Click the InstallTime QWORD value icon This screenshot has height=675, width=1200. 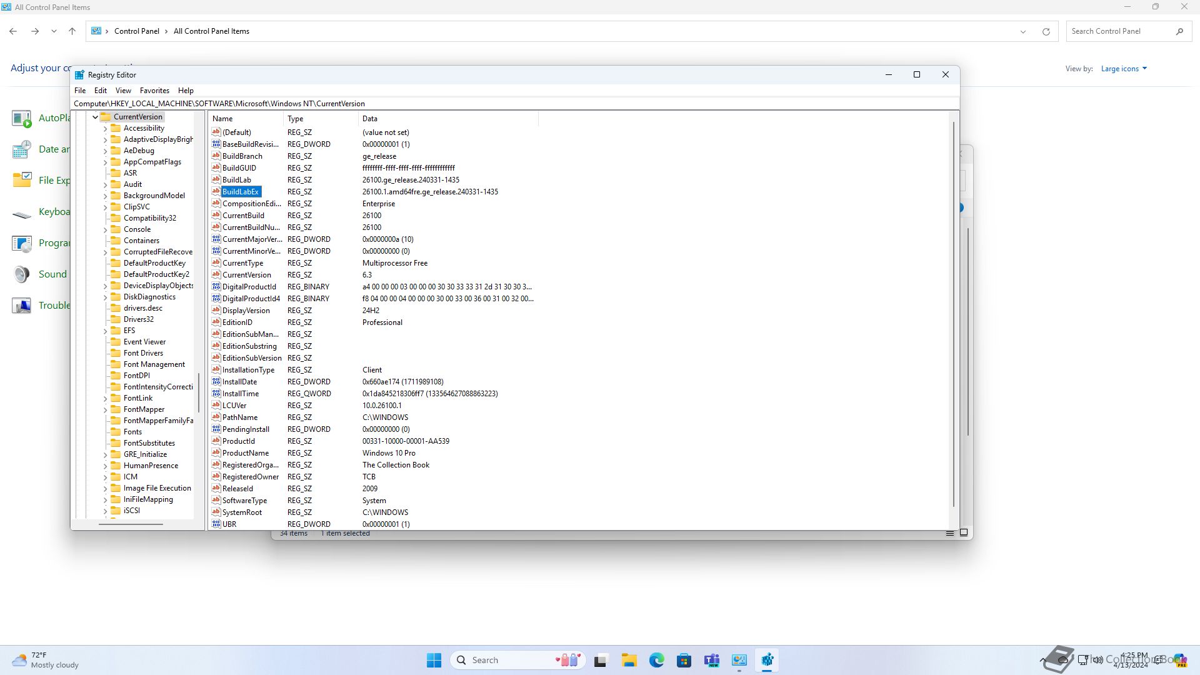[x=216, y=394]
